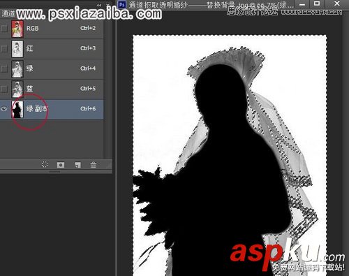The image size is (349, 276).
Task: Click the 绿 channel name
Action: 29,68
